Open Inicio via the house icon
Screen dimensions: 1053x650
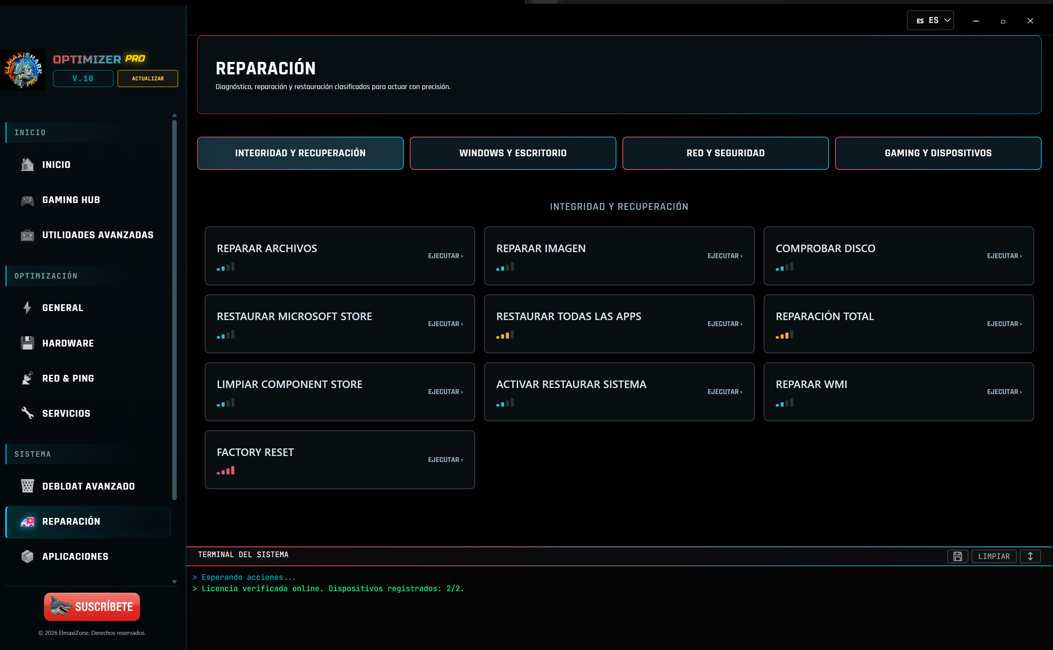tap(28, 165)
